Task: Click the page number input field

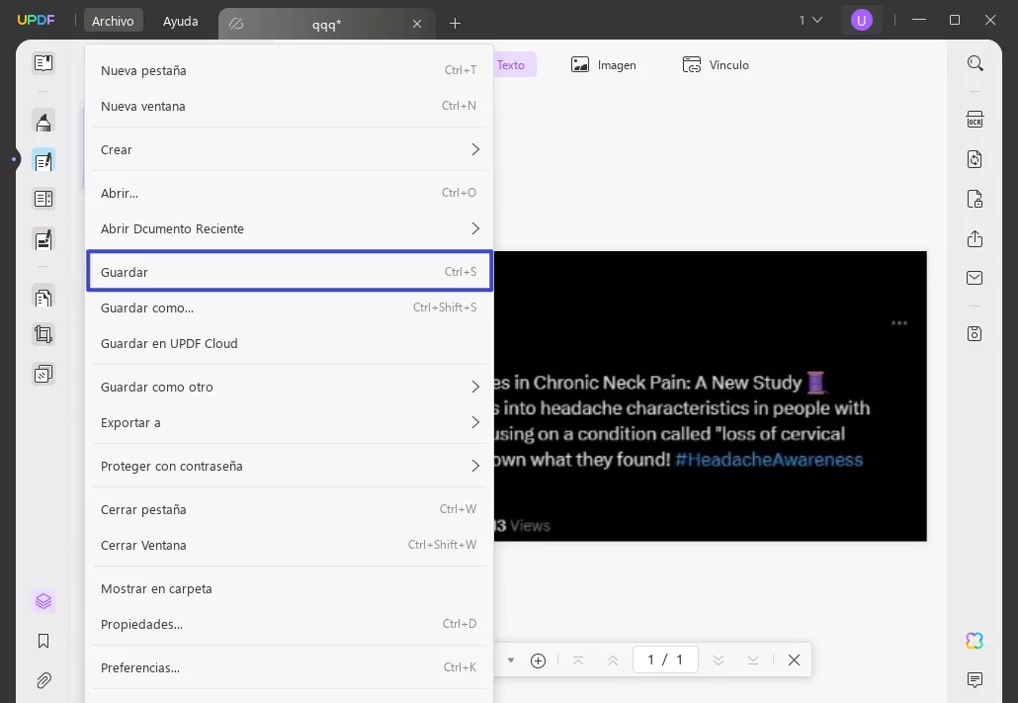Action: click(665, 660)
